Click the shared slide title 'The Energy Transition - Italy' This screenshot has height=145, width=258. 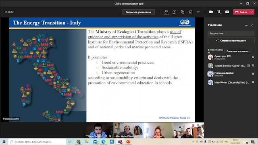(47, 23)
